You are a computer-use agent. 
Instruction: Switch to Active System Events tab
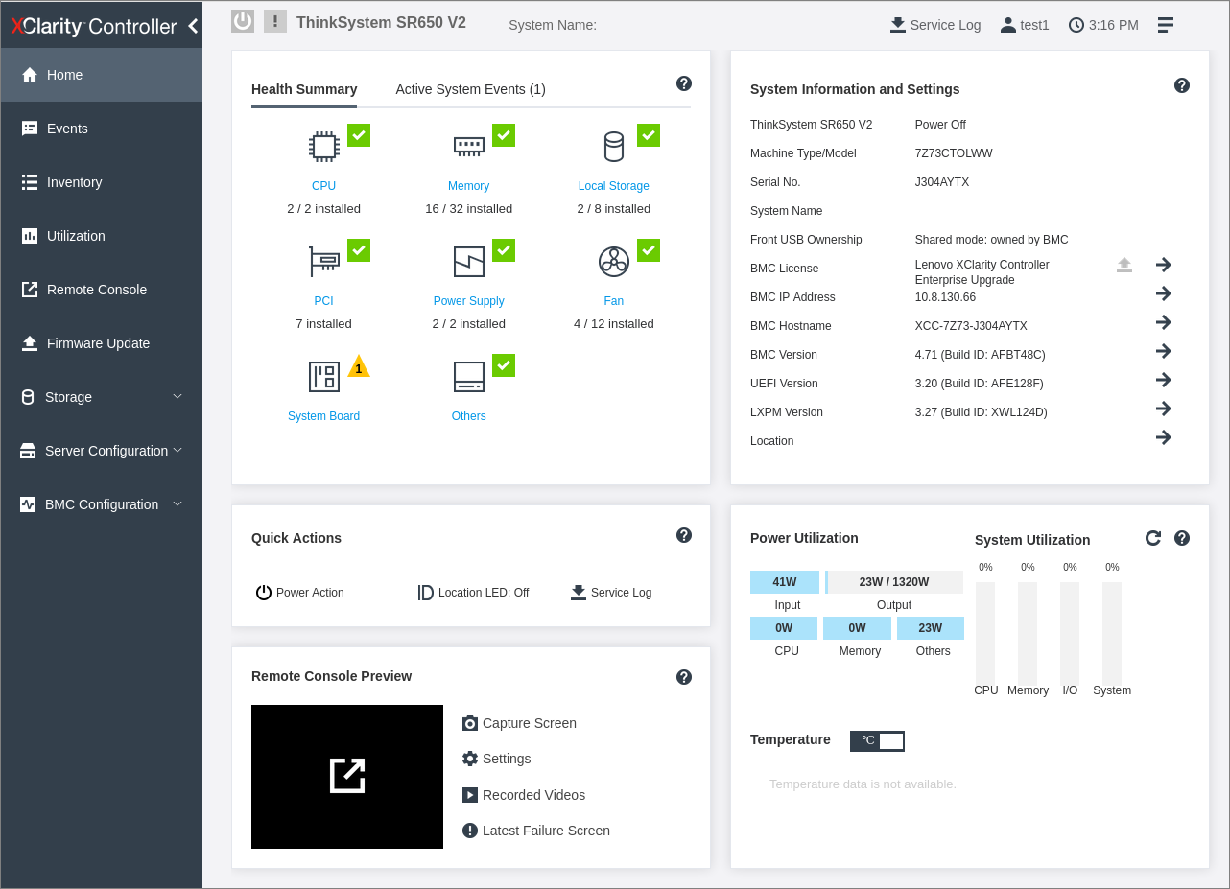470,89
